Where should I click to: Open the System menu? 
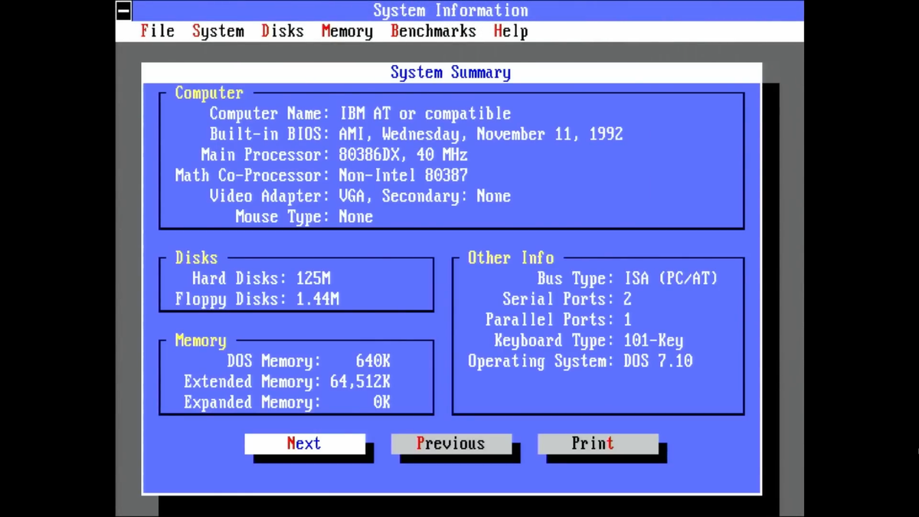[x=217, y=31]
